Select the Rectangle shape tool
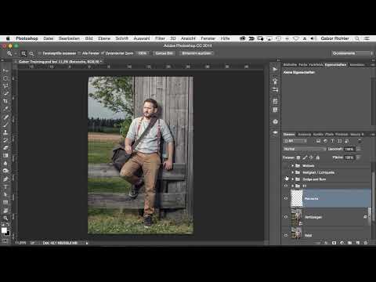Viewport: 376px width, 282px height. point(5,202)
